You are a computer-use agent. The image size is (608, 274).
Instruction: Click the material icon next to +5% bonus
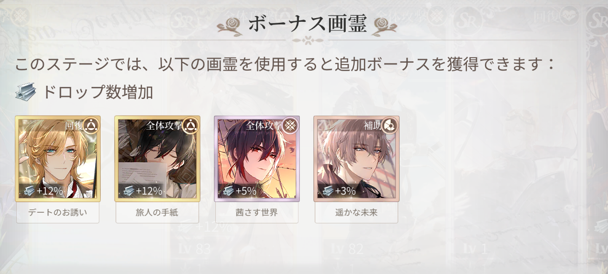tap(227, 191)
